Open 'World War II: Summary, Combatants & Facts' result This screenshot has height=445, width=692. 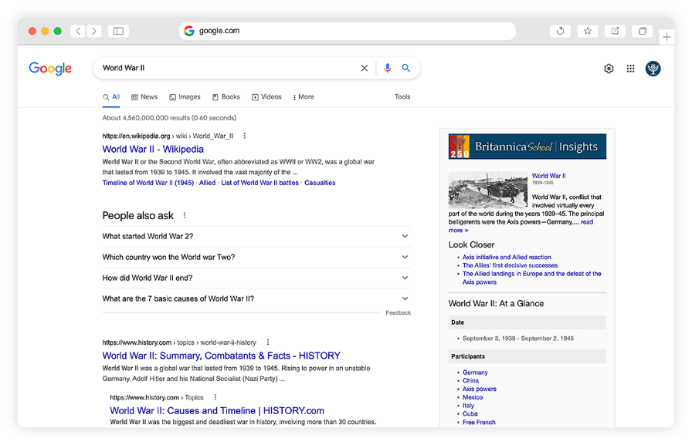222,356
